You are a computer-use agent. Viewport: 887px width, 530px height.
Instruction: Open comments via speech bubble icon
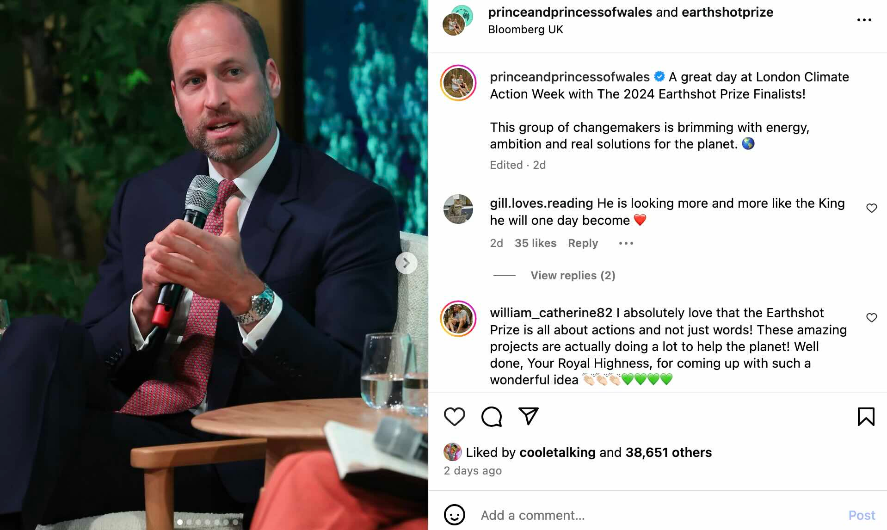pyautogui.click(x=491, y=417)
